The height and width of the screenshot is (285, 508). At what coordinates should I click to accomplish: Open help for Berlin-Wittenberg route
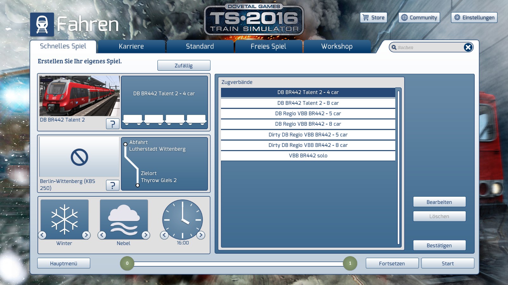(113, 185)
